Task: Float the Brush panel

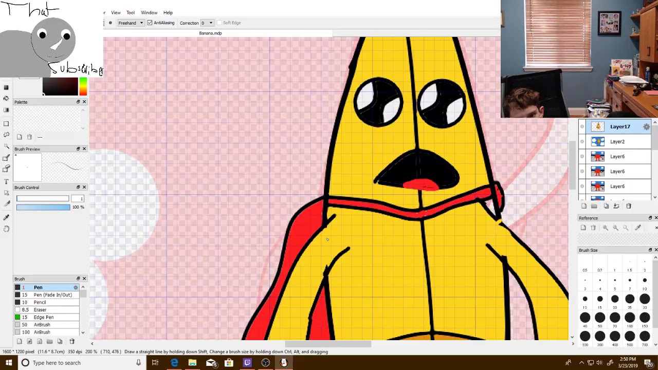Action: (x=78, y=279)
